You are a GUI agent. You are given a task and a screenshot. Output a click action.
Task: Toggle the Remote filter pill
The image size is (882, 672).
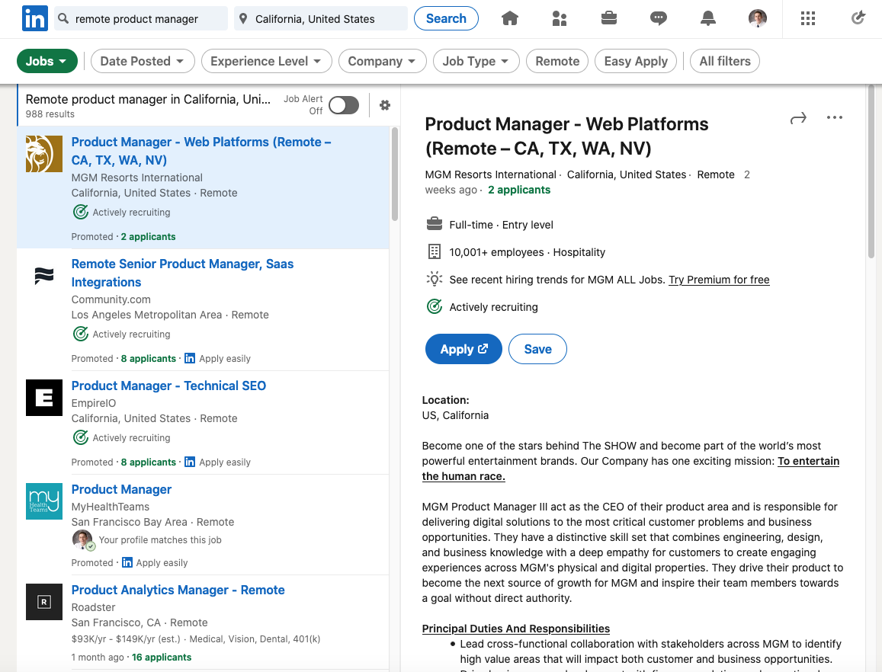(x=557, y=61)
